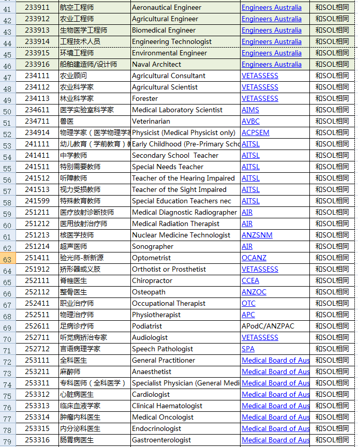Select the 'Agricultural Engineer' cell
This screenshot has width=358, height=447.
point(185,19)
